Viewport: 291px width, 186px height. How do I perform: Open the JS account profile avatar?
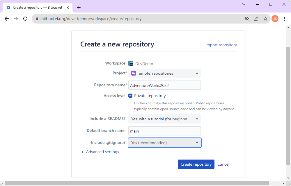coord(275,18)
